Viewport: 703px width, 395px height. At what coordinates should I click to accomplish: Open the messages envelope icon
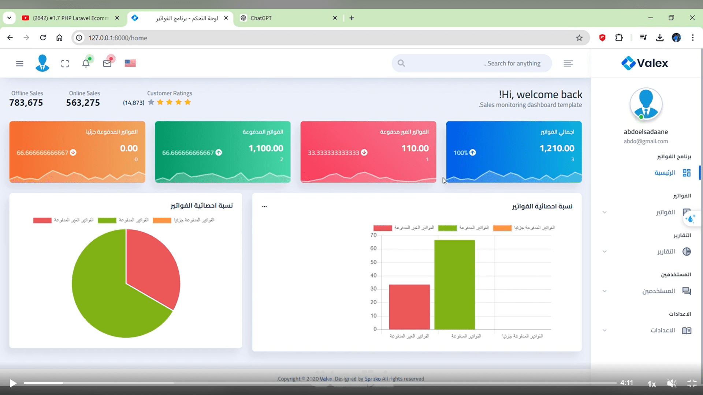click(x=107, y=64)
